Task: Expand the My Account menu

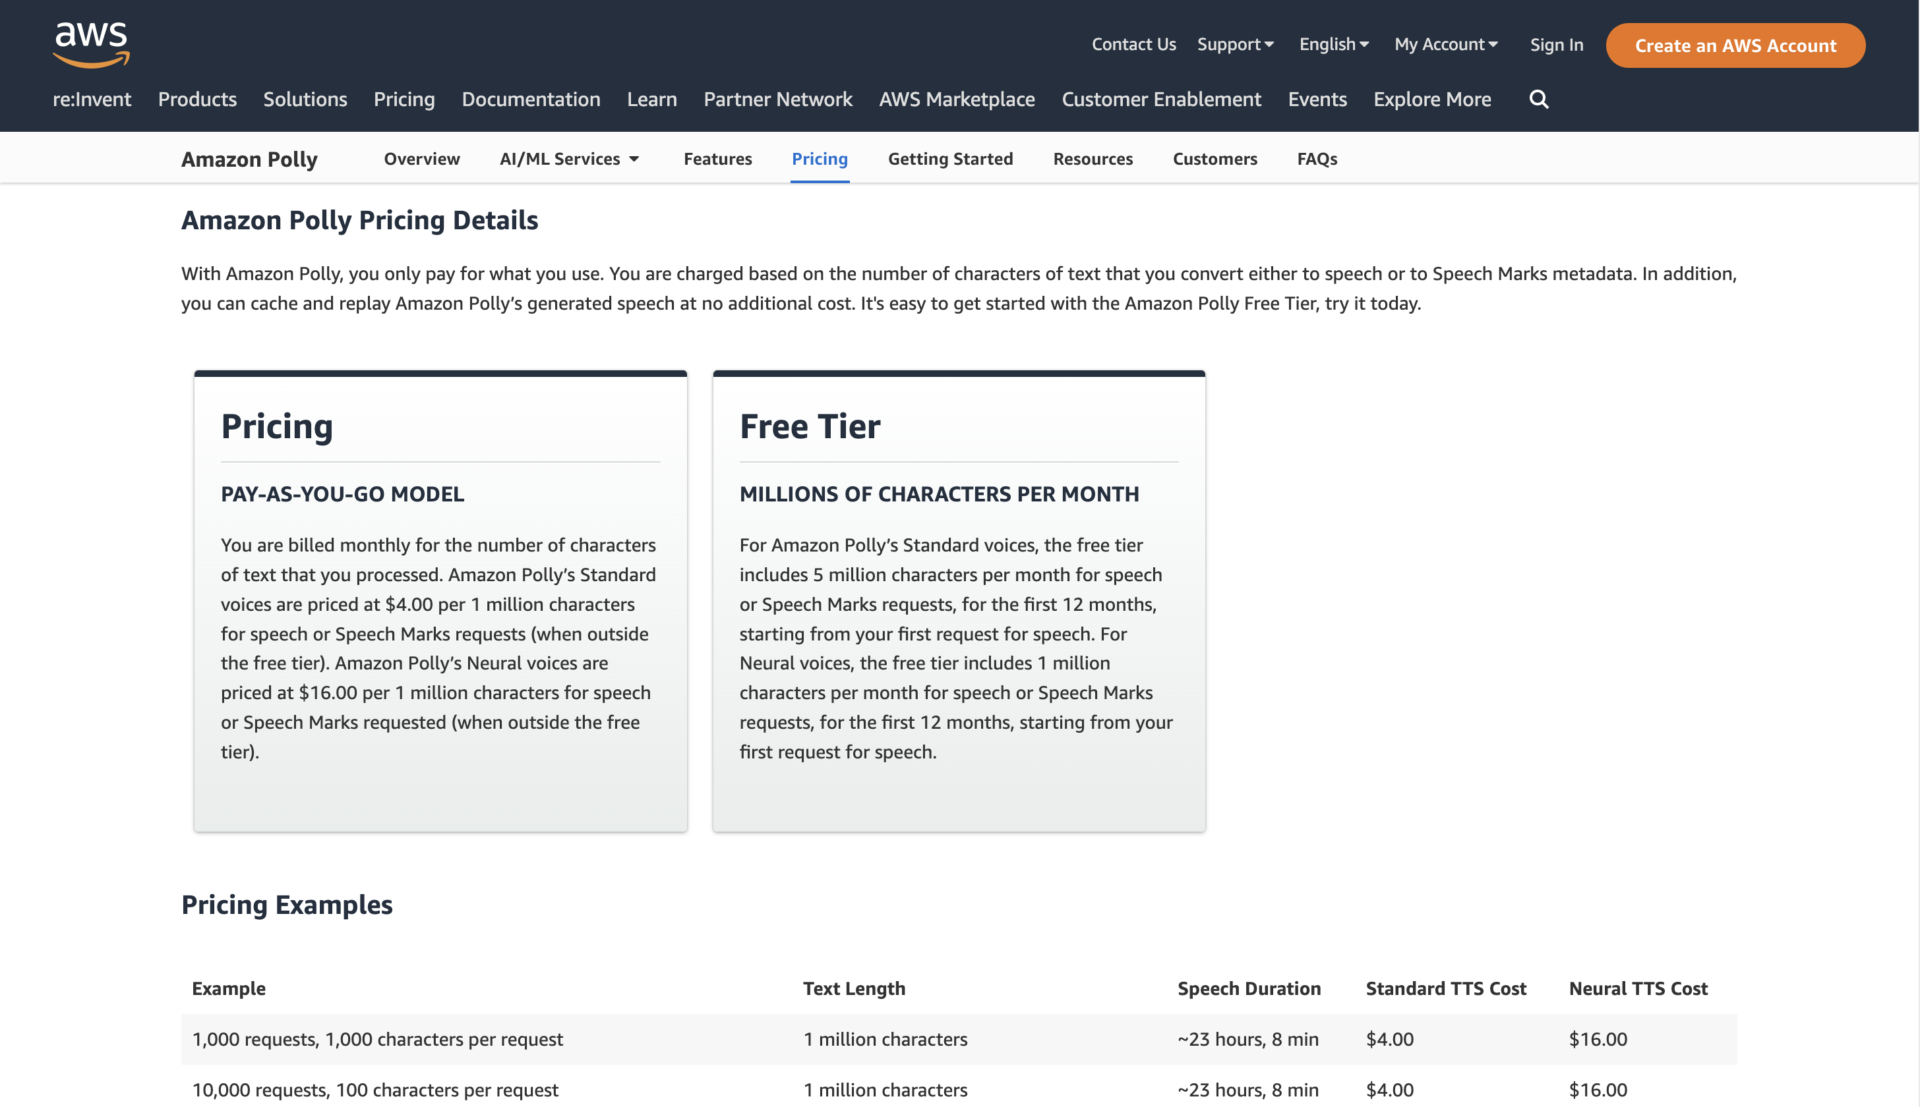Action: click(1446, 45)
